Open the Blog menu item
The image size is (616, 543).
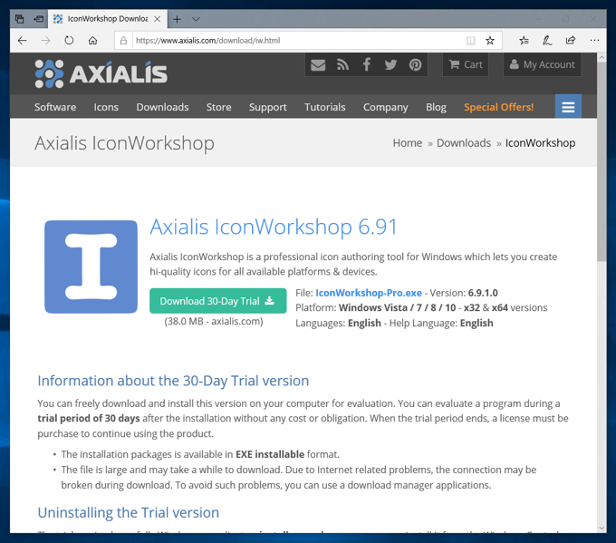click(x=436, y=107)
